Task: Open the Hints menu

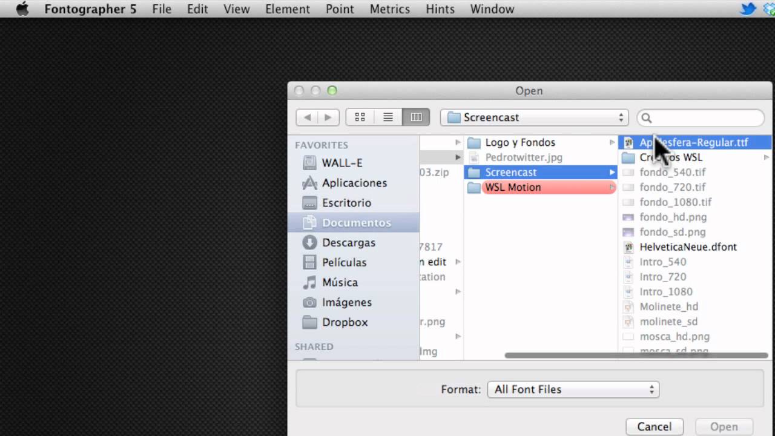Action: [x=440, y=9]
